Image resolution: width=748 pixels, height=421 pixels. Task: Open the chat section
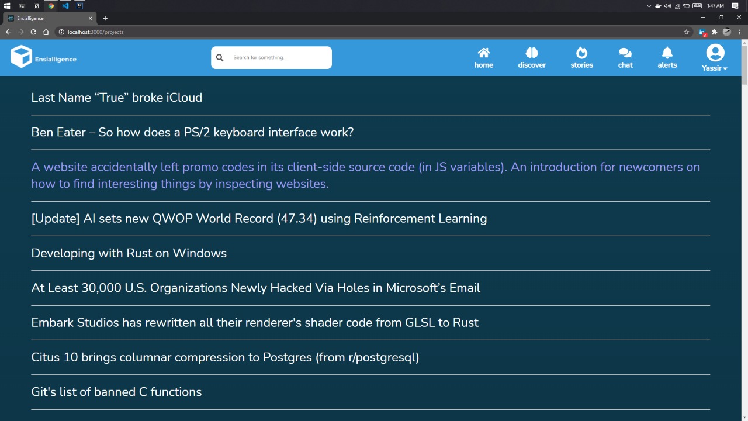[x=625, y=57]
